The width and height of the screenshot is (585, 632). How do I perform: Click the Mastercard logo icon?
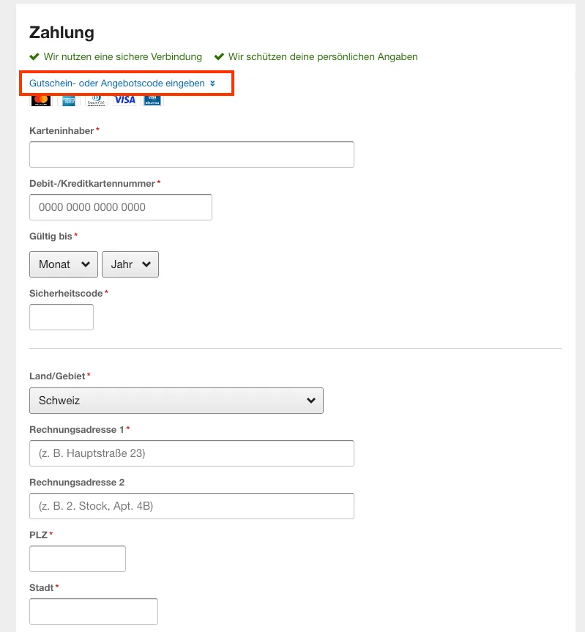tap(41, 100)
